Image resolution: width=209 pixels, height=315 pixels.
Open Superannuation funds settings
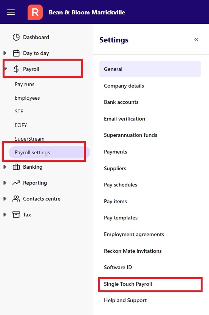(x=130, y=135)
